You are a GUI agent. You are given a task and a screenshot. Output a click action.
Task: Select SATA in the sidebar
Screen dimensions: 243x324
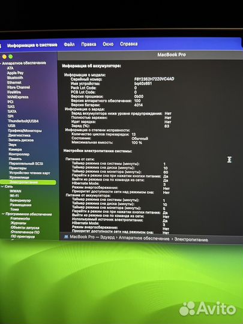tap(12, 111)
